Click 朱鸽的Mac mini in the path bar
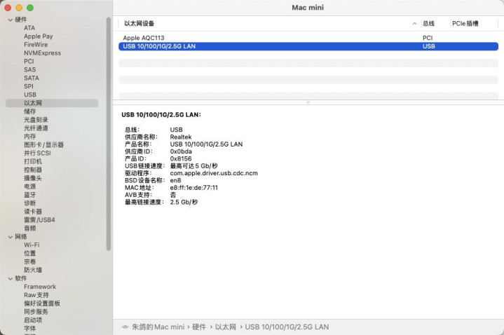This screenshot has height=335, width=504. pos(158,327)
